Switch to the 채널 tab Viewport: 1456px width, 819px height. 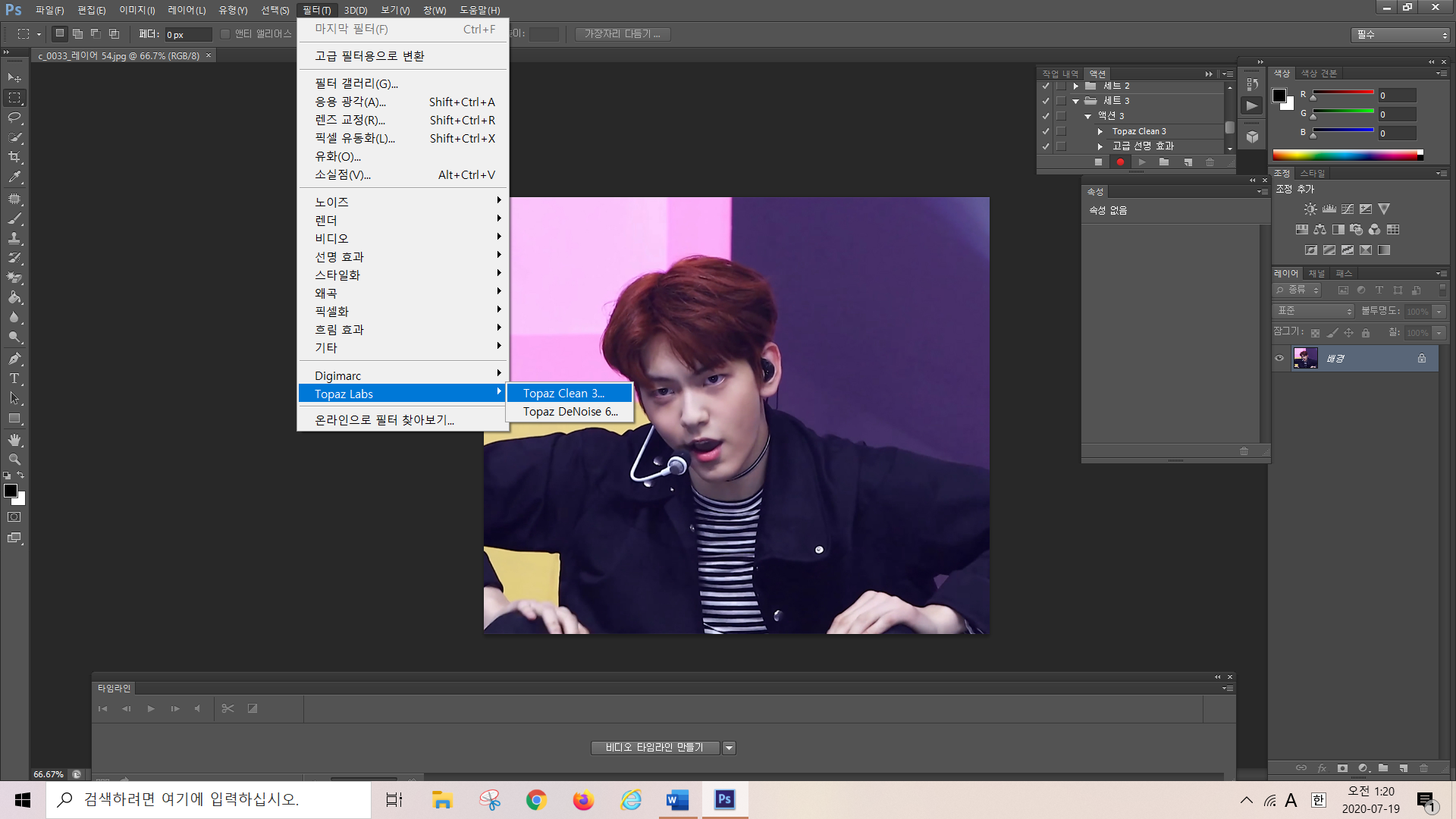(x=1316, y=274)
